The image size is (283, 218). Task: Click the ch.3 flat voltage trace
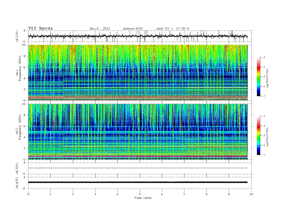(138, 168)
